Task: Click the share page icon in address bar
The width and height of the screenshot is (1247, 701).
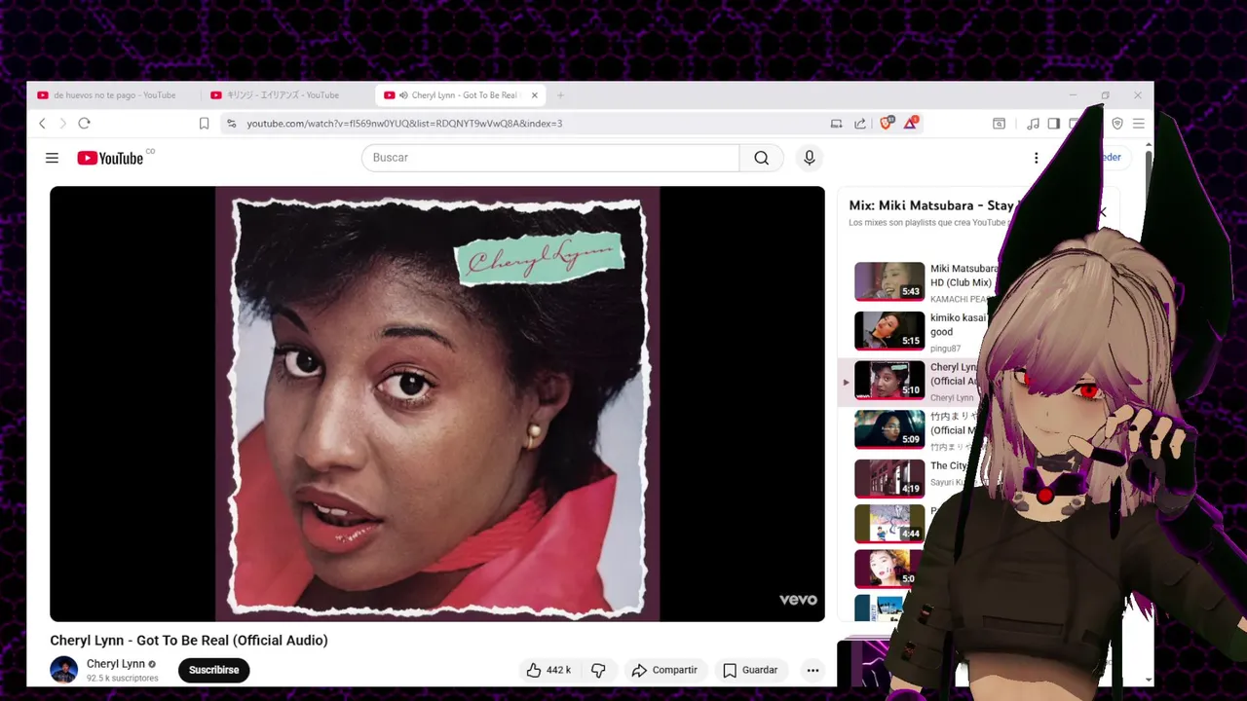Action: pos(860,124)
